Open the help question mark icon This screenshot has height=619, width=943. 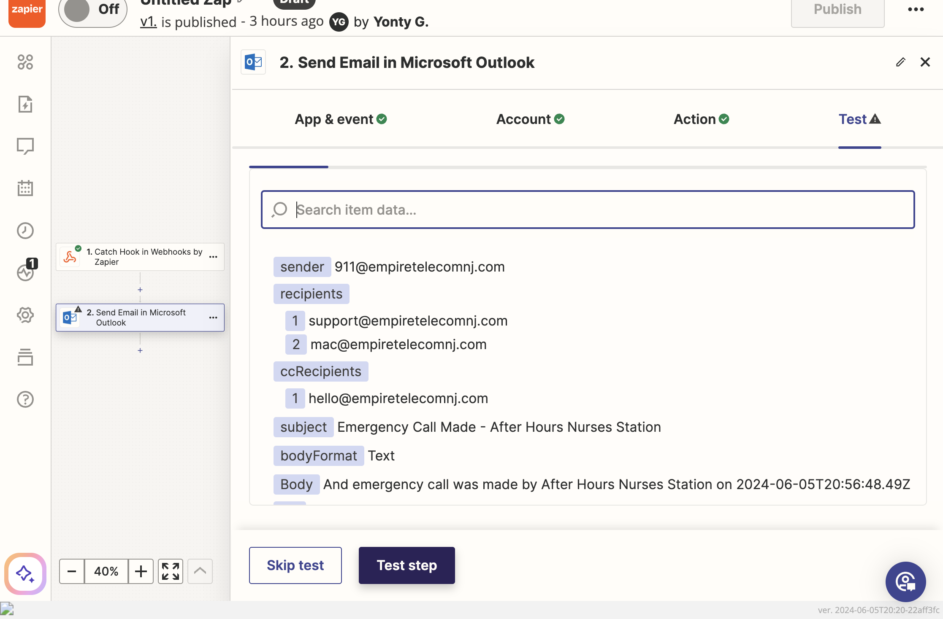click(x=25, y=399)
